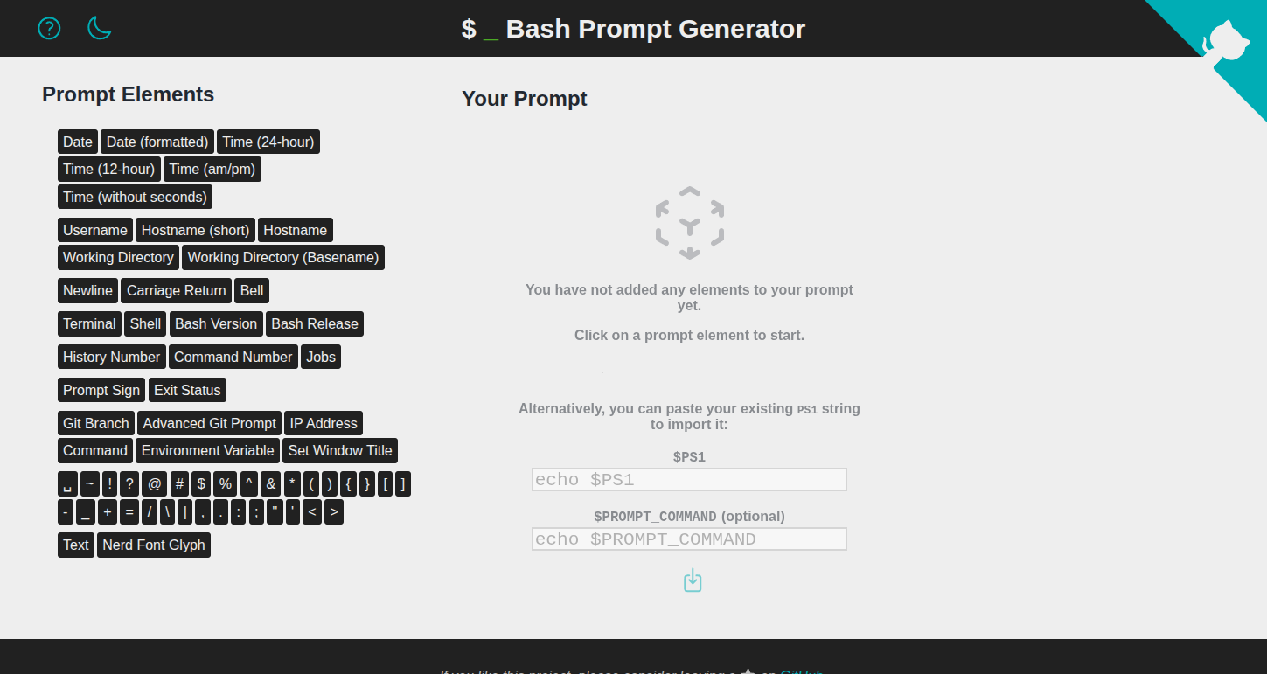The image size is (1267, 674).
Task: Focus the $PROMPT_COMMAND input field
Action: pyautogui.click(x=689, y=539)
